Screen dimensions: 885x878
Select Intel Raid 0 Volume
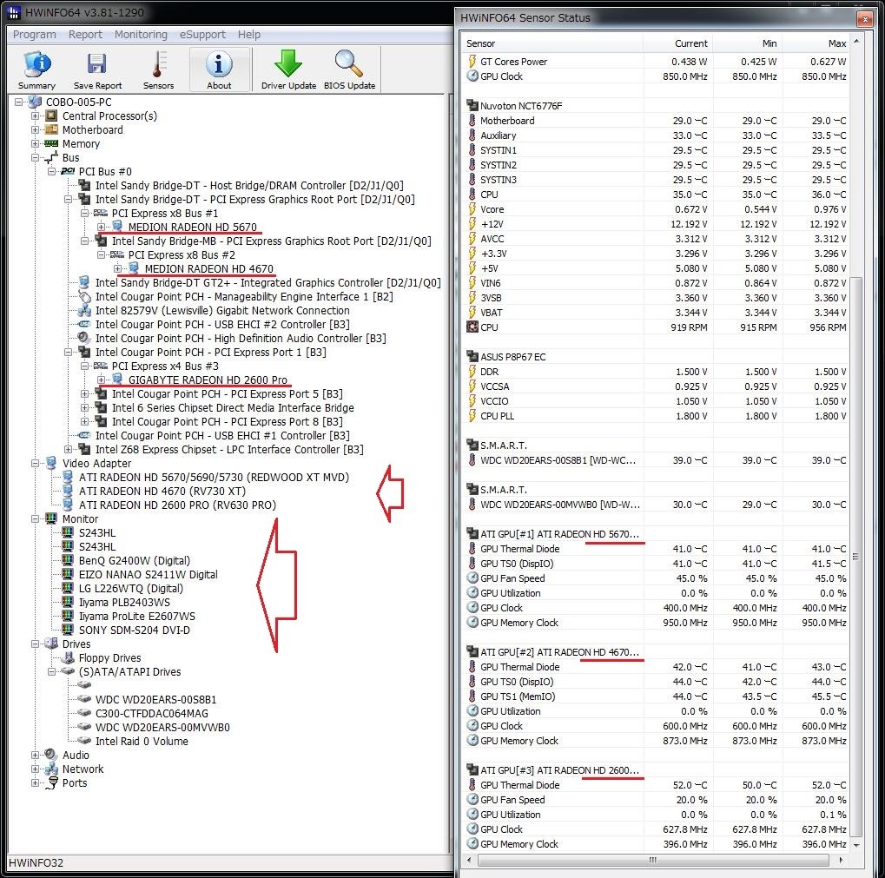point(142,741)
